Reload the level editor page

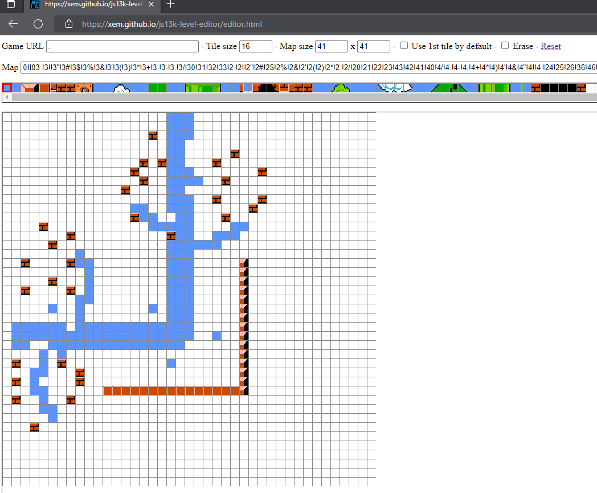[x=38, y=24]
